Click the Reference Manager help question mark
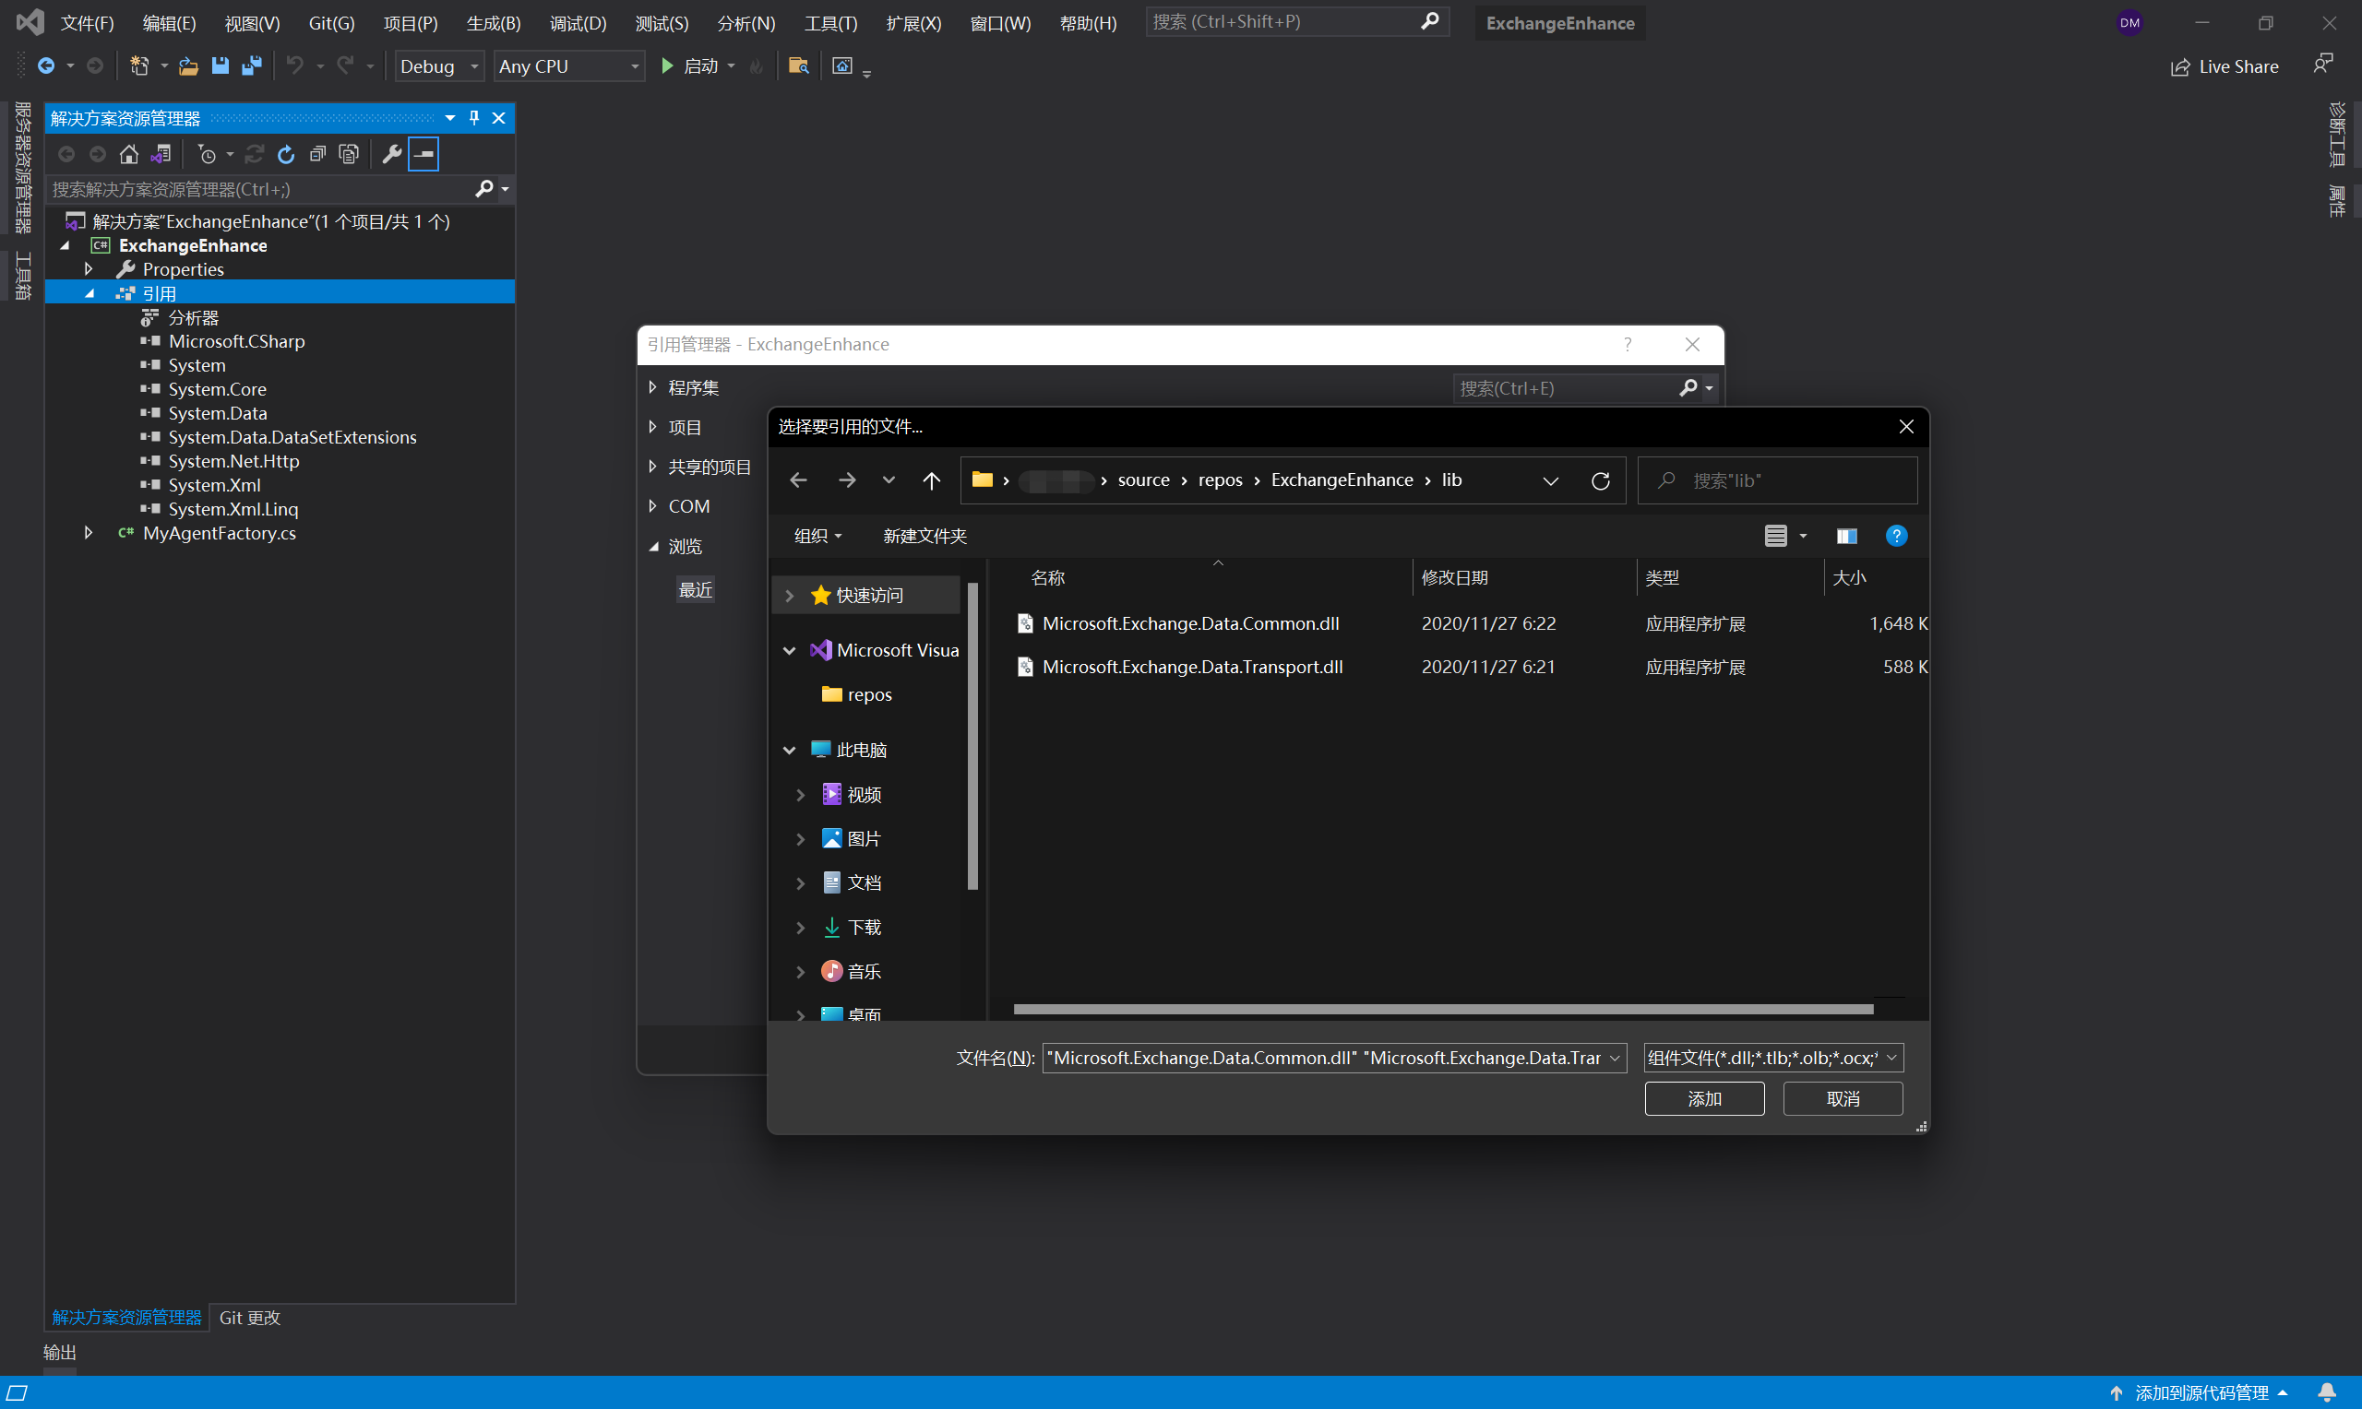This screenshot has height=1409, width=2362. (x=1628, y=345)
